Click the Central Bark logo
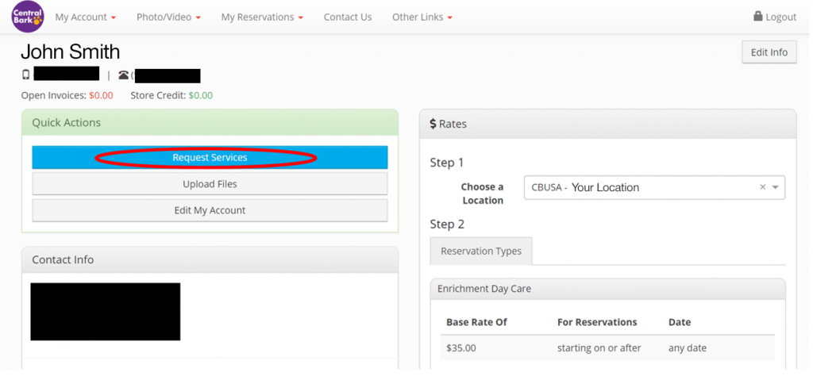 pyautogui.click(x=28, y=17)
